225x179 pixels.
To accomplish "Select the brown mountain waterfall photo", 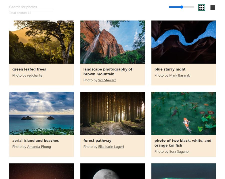I will click(x=112, y=42).
